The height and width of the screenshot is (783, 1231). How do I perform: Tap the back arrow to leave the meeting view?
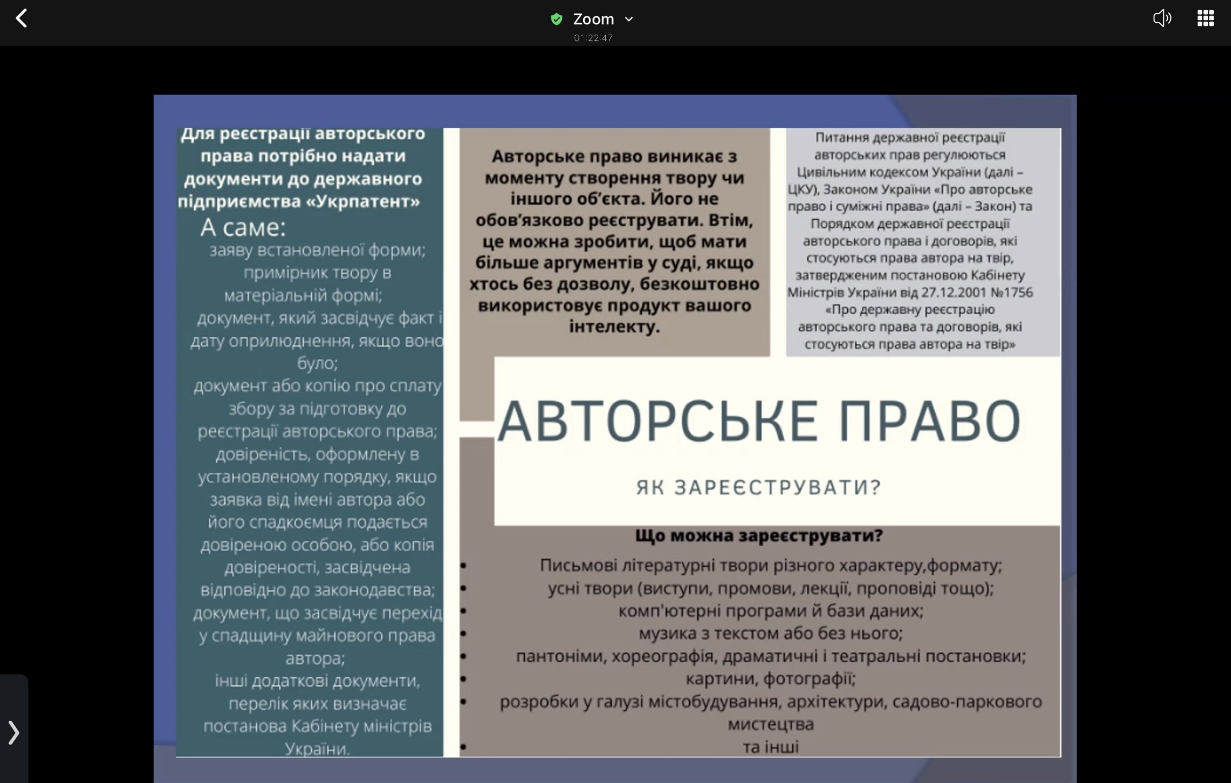[21, 18]
